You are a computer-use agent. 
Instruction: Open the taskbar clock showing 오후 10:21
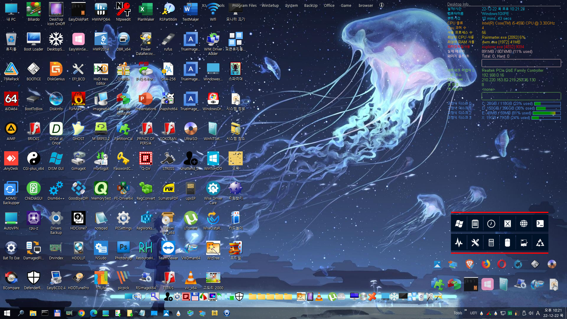tap(553, 313)
